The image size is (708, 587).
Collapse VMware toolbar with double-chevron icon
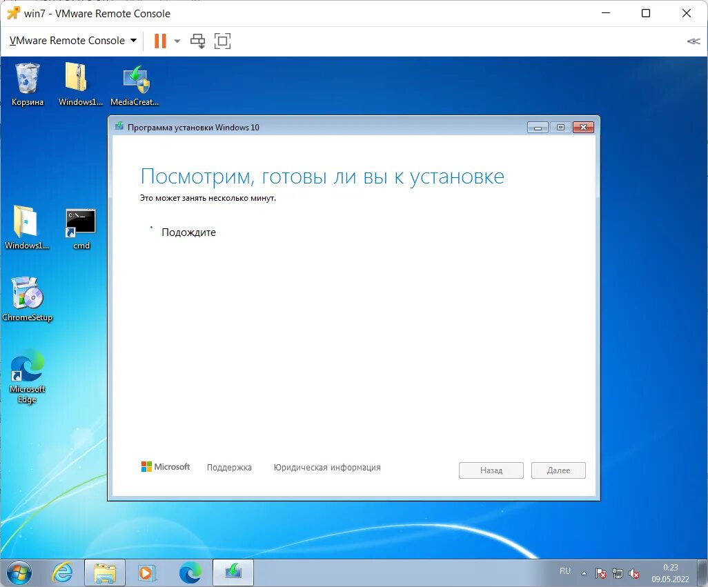tap(693, 41)
